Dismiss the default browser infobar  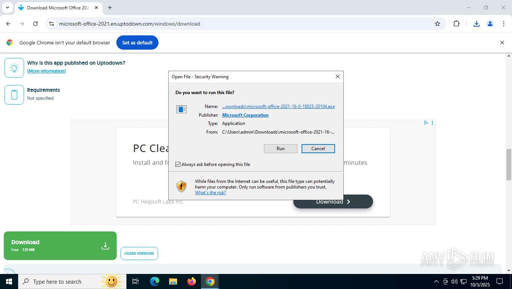coord(502,43)
